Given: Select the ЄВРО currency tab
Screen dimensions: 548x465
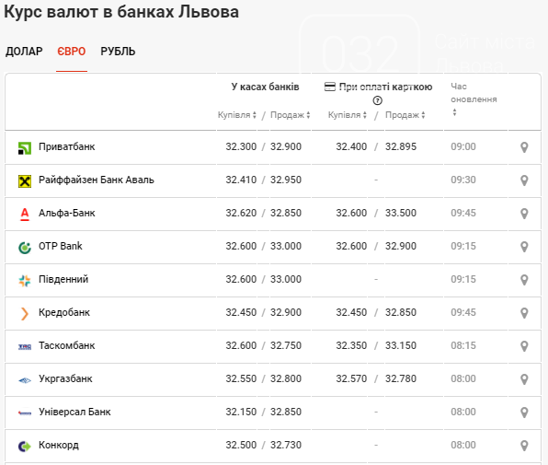Looking at the screenshot, I should [72, 52].
